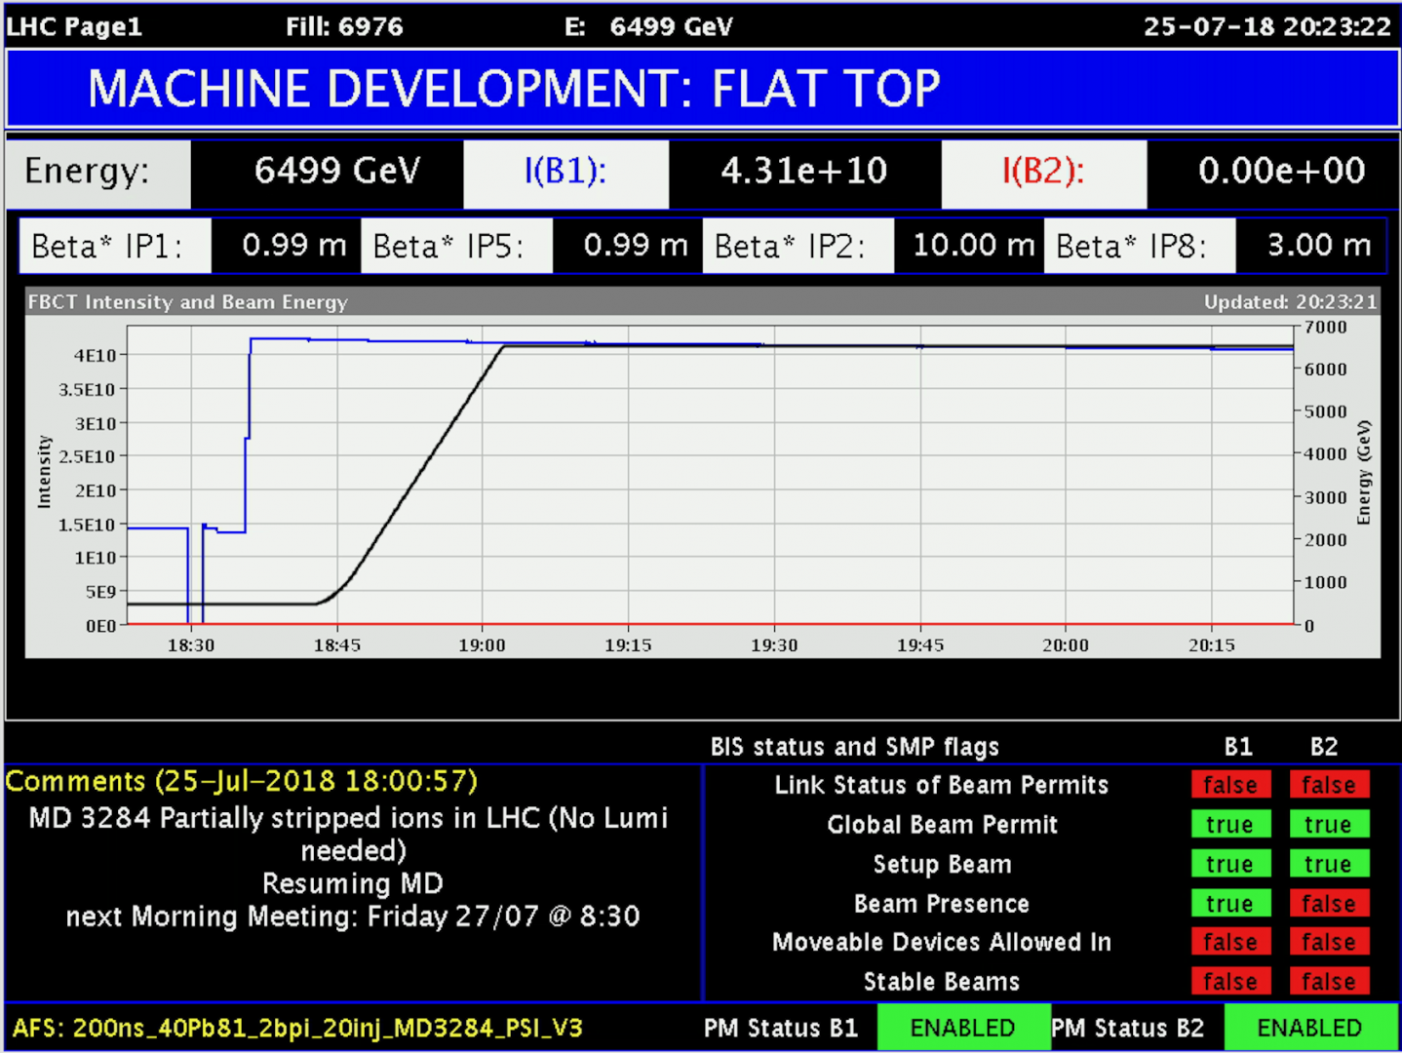
Task: Click the Energy: label
Action: point(97,174)
